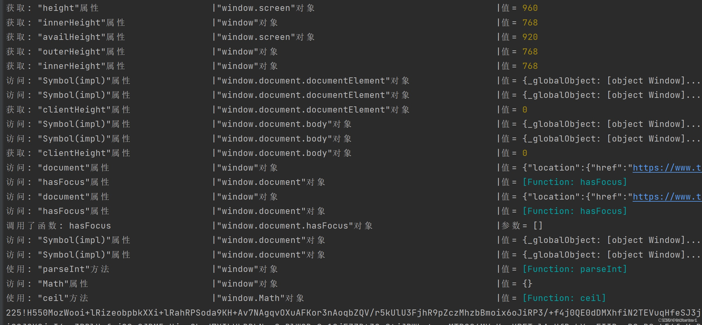Click the "height"属性 text in first log line
The width and height of the screenshot is (702, 325).
[68, 8]
